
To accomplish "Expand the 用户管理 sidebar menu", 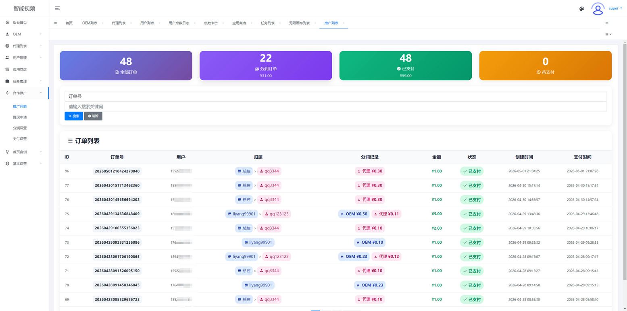I will click(x=24, y=58).
